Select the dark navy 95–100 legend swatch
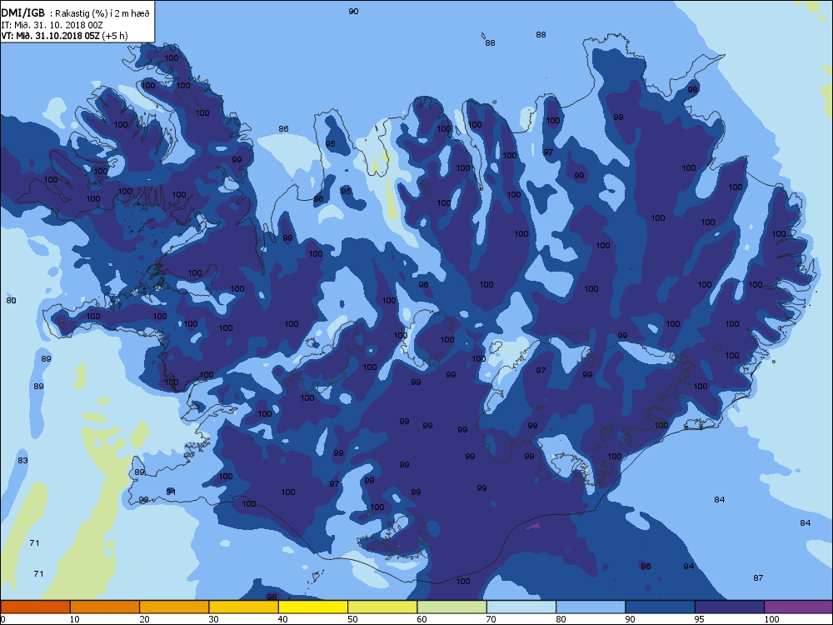 point(730,607)
